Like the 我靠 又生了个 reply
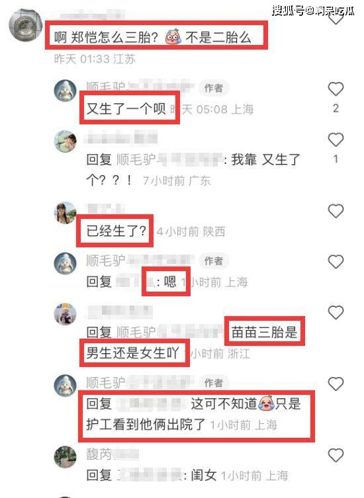This screenshot has height=498, width=364. click(336, 140)
